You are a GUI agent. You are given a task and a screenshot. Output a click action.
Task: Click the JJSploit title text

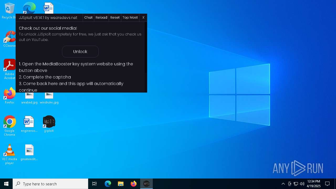coord(48,18)
